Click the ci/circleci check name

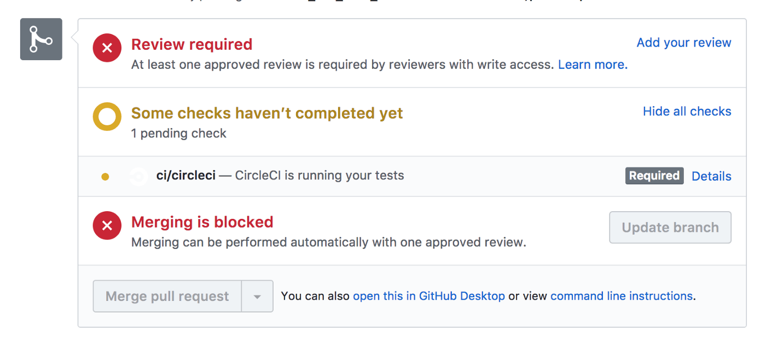[x=186, y=176]
